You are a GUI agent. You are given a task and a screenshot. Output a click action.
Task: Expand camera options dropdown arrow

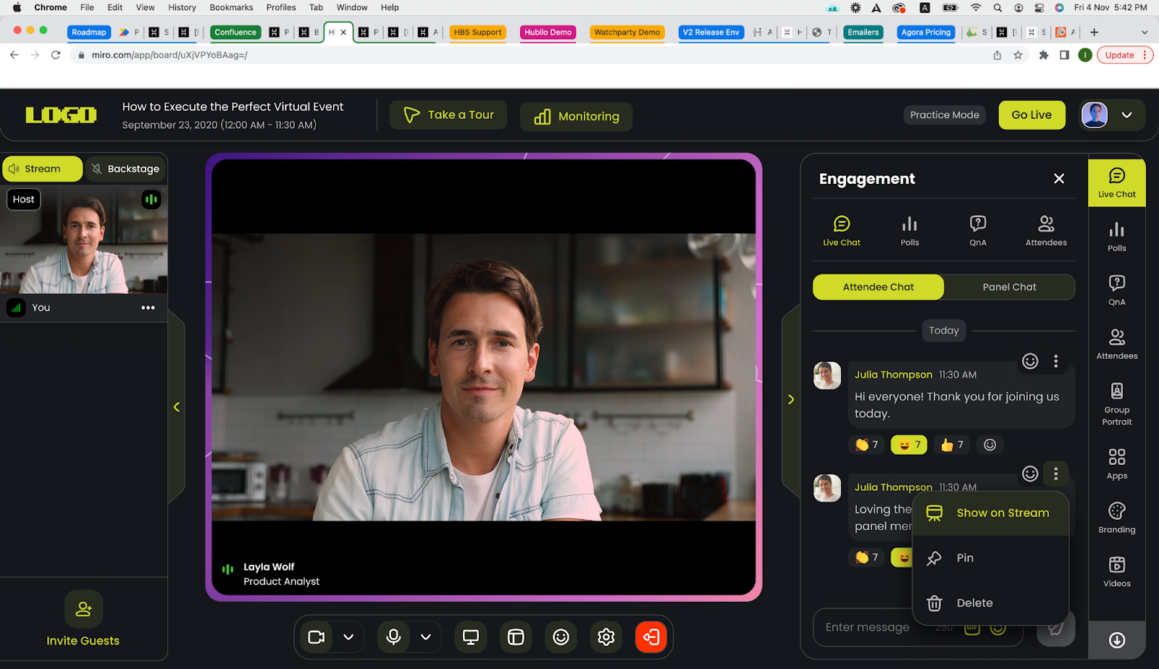[348, 637]
